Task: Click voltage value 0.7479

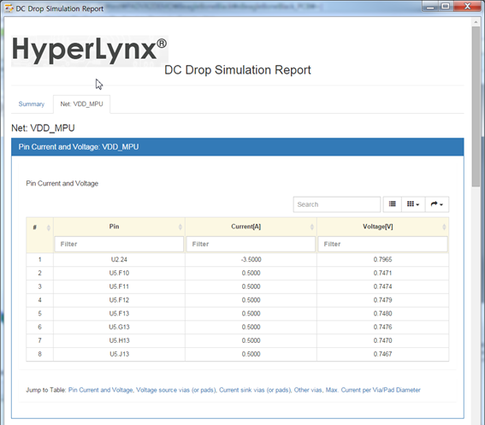Action: tap(382, 300)
